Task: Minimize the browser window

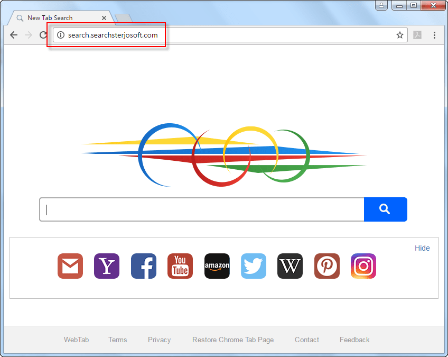Action: pyautogui.click(x=399, y=5)
